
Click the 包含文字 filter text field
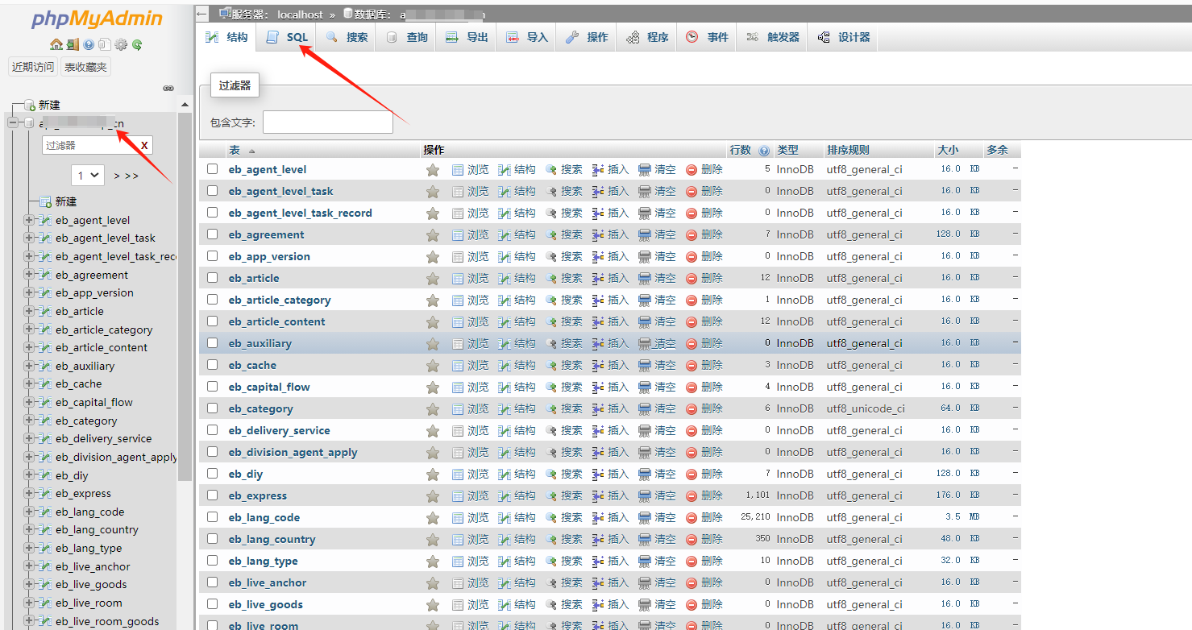pos(327,122)
